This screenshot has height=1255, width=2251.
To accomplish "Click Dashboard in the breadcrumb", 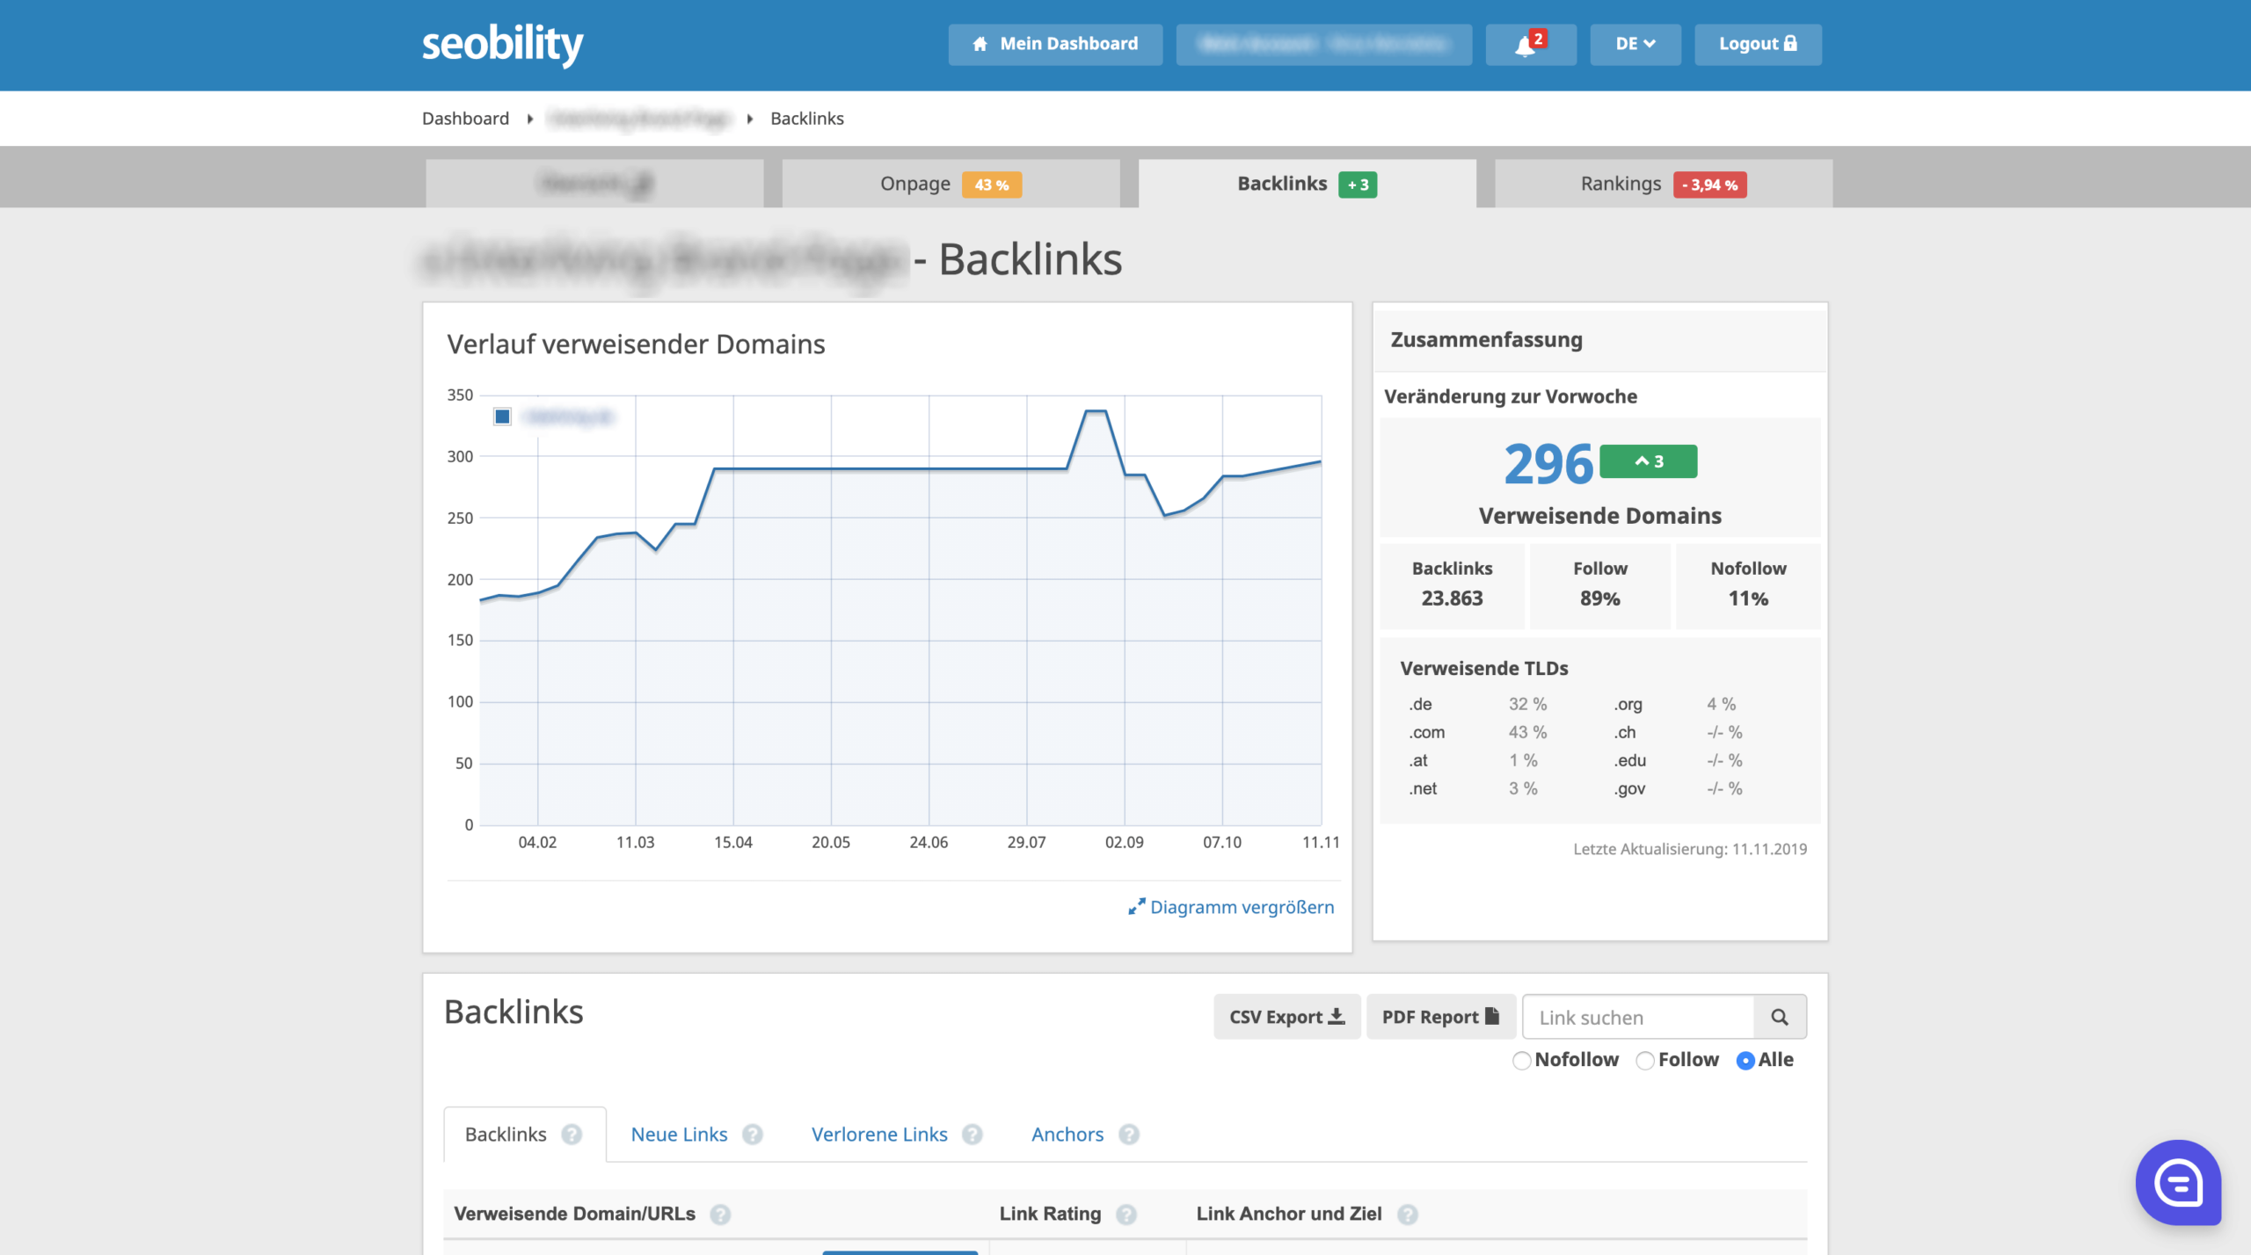I will tap(465, 119).
